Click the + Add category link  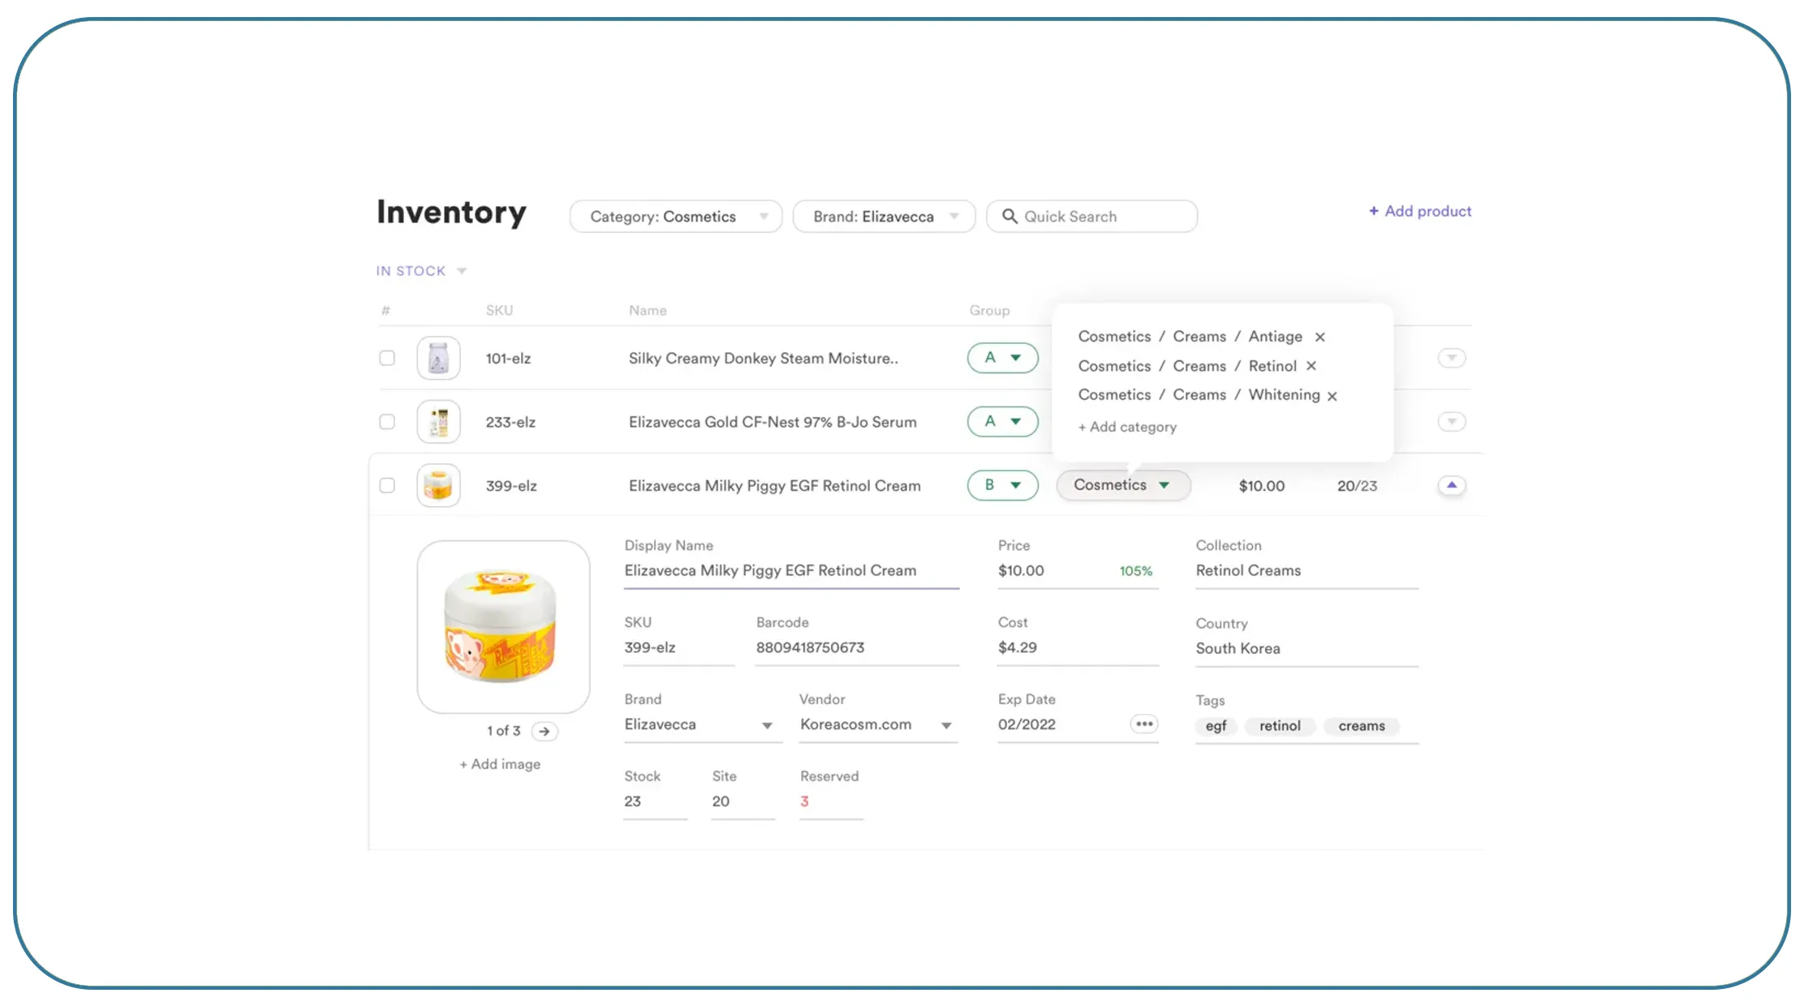[x=1127, y=427]
